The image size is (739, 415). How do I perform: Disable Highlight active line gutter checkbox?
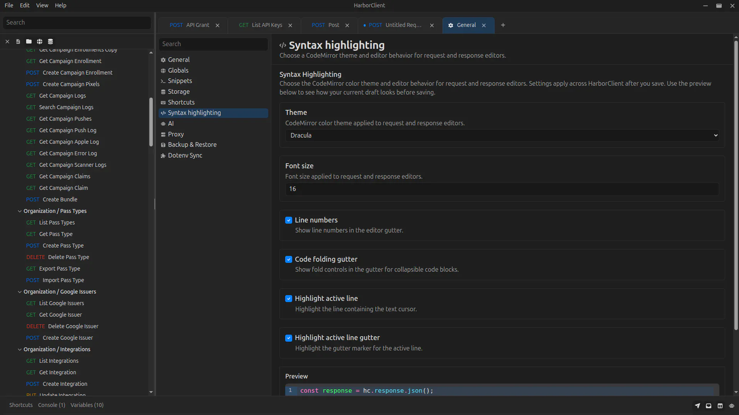[x=289, y=338]
